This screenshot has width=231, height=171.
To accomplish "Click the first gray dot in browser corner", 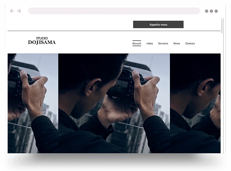I will click(x=207, y=11).
